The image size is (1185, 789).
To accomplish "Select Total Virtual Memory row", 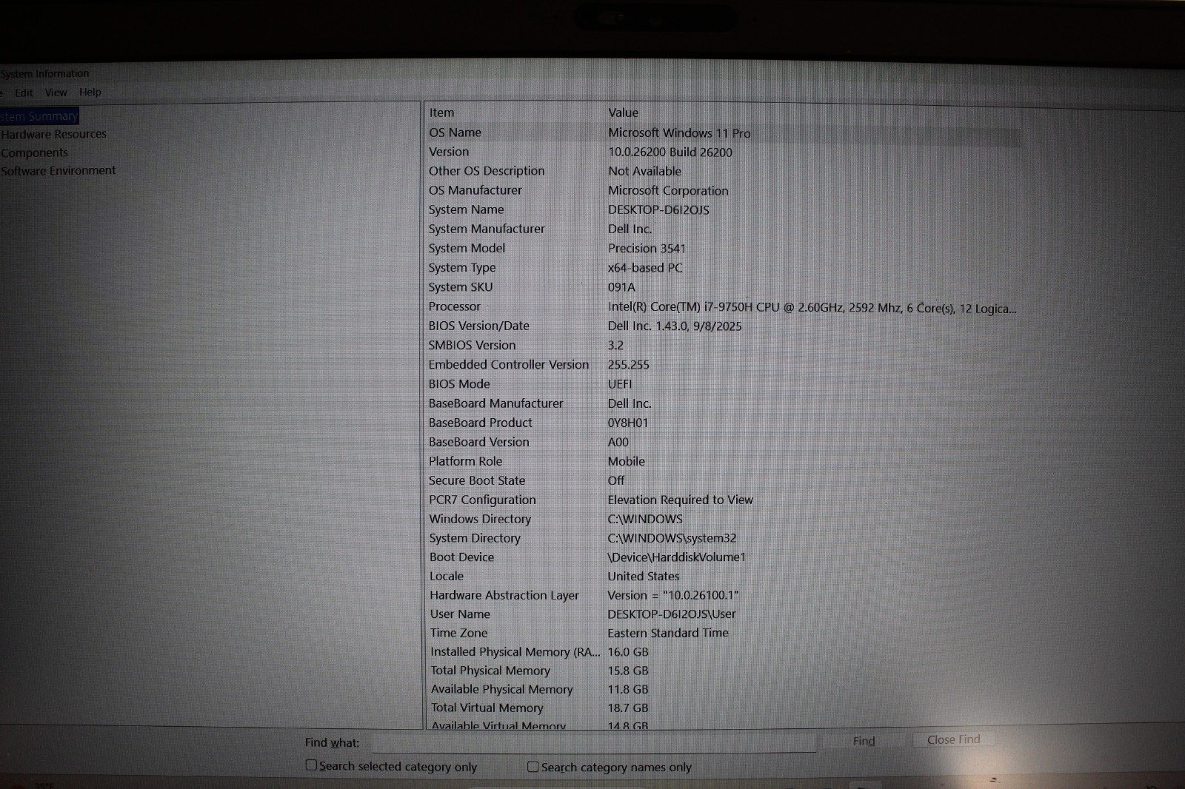I will 723,708.
